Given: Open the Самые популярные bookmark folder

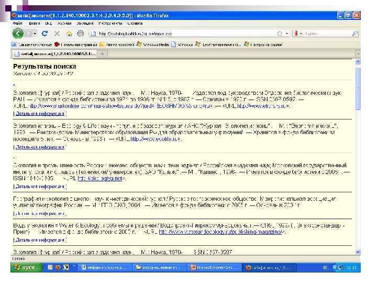Looking at the screenshot, I should [x=32, y=45].
